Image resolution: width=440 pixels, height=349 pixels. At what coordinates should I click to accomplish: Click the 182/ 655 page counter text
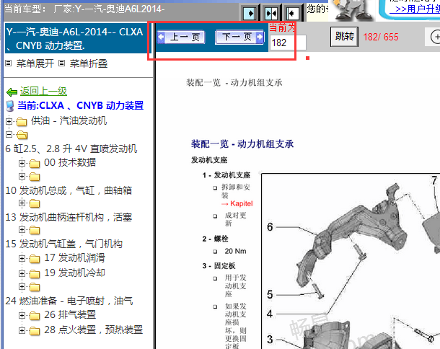tap(381, 37)
